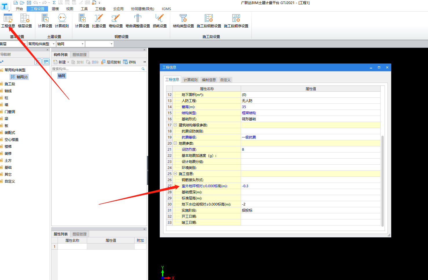Click 层间复制 in component list toolbar
The image size is (428, 280).
click(x=111, y=62)
